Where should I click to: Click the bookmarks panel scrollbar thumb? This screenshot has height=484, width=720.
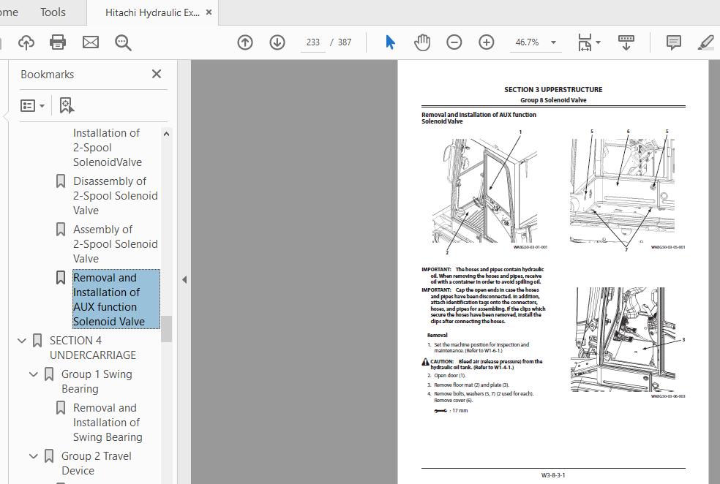click(x=166, y=328)
